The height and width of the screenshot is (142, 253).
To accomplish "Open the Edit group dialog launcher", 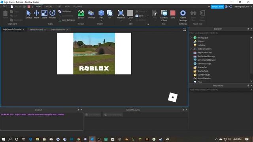I will pyautogui.click(x=148, y=24).
